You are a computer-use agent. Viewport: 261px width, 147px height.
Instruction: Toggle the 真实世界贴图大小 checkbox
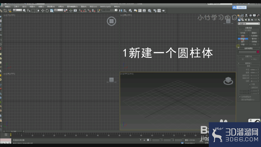[x=240, y=99]
